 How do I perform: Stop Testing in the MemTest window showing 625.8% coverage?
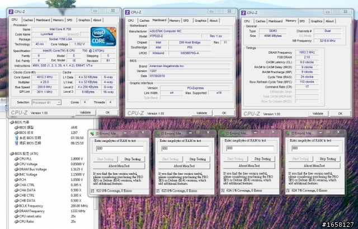coord(197,159)
